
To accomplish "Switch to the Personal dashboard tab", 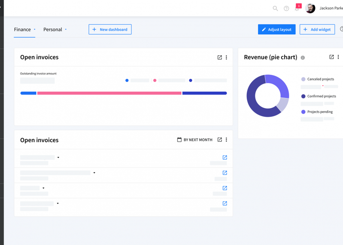I will point(53,30).
